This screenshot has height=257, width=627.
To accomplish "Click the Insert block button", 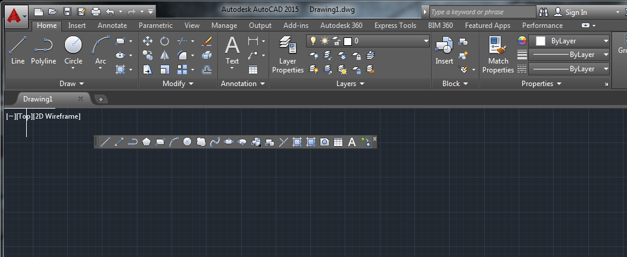I will 444,50.
